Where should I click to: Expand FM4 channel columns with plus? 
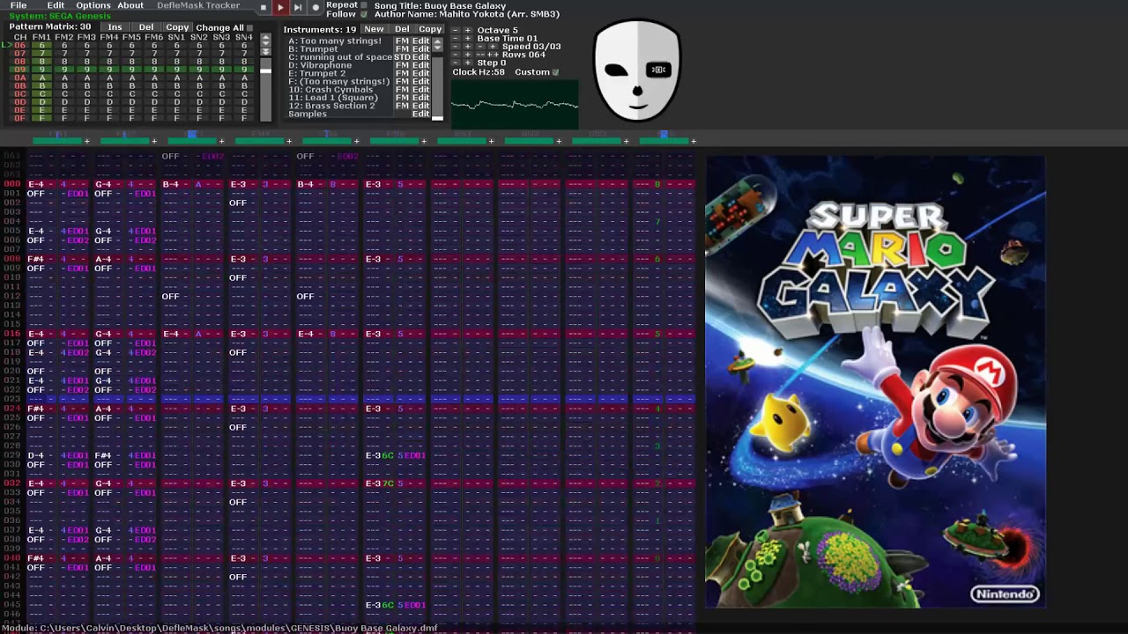pos(289,141)
